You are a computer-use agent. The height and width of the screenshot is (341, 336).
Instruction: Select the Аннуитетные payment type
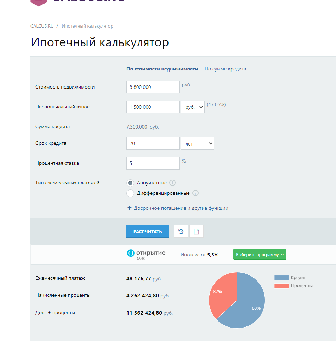click(x=130, y=183)
